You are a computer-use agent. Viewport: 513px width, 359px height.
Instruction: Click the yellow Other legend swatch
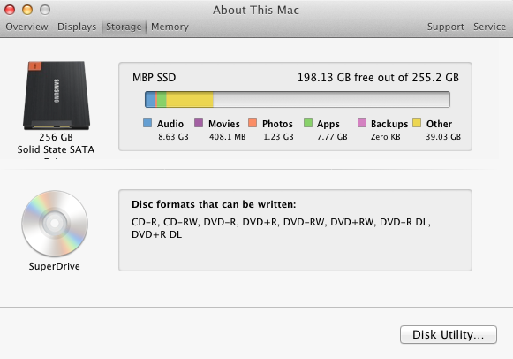[x=417, y=123]
